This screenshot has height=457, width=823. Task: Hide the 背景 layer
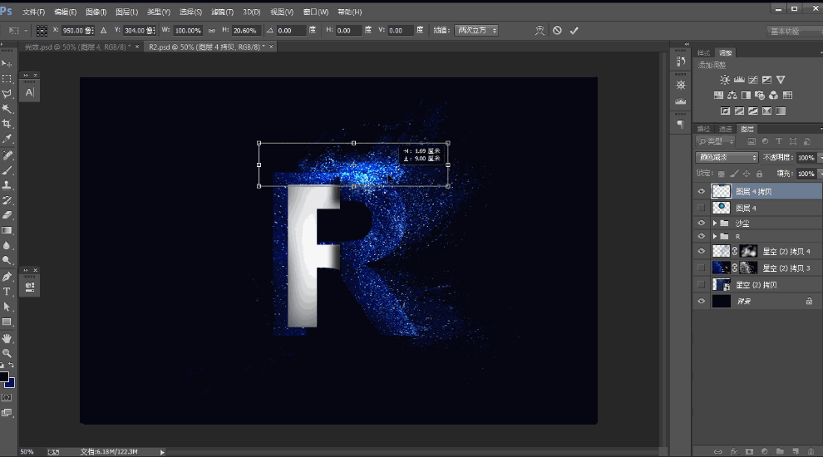point(702,301)
